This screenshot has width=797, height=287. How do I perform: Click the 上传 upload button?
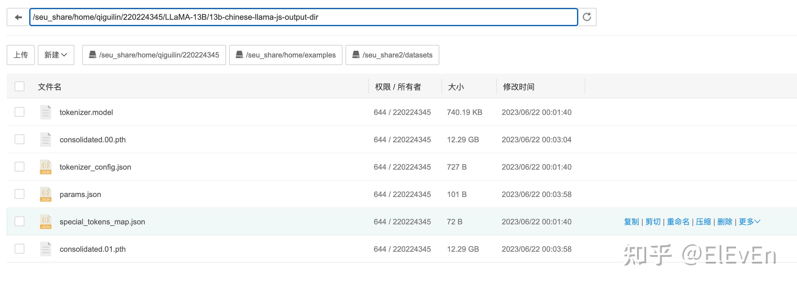21,55
